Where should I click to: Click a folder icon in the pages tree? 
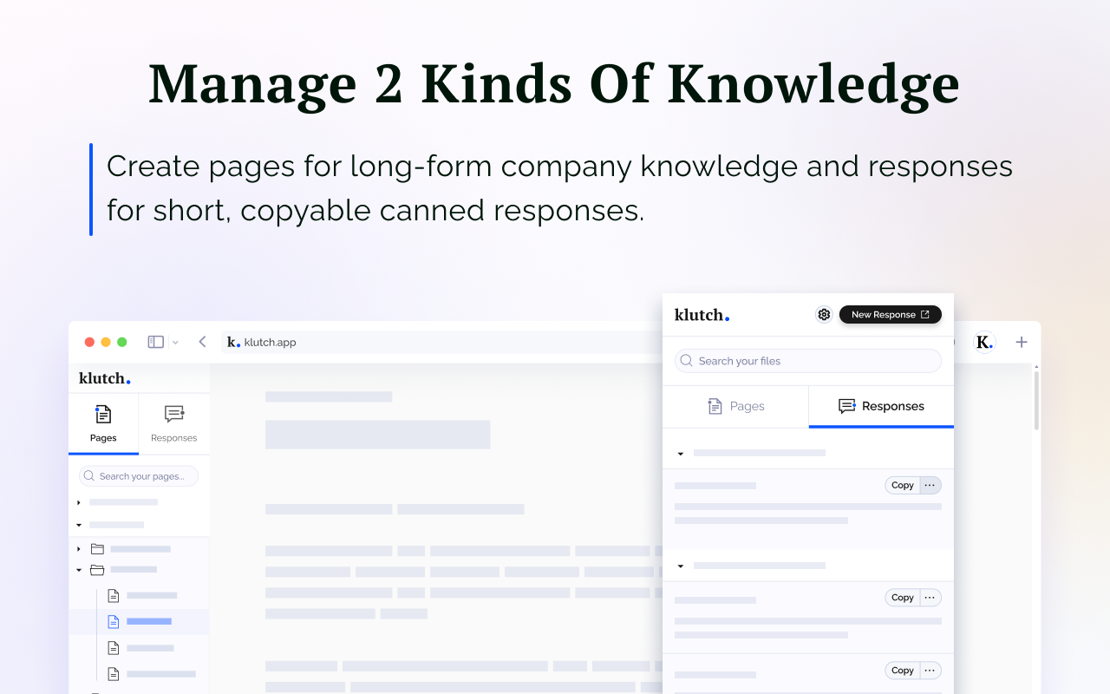(x=97, y=548)
